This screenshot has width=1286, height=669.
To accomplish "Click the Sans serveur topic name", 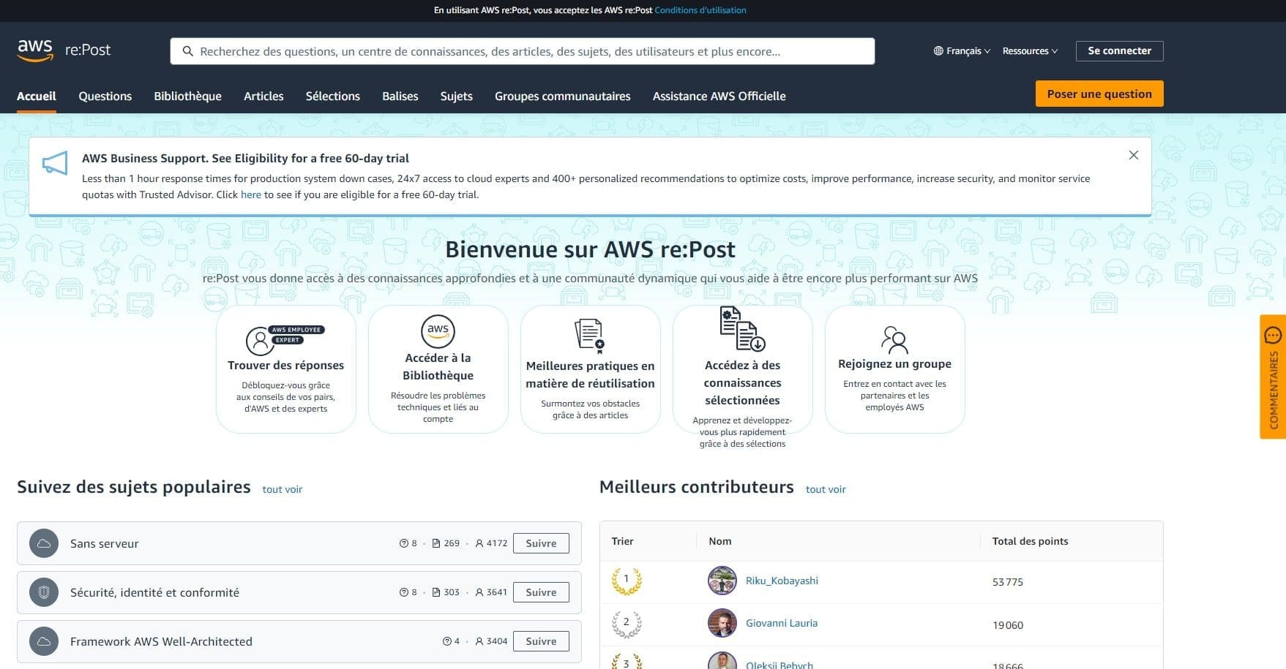I will (105, 543).
